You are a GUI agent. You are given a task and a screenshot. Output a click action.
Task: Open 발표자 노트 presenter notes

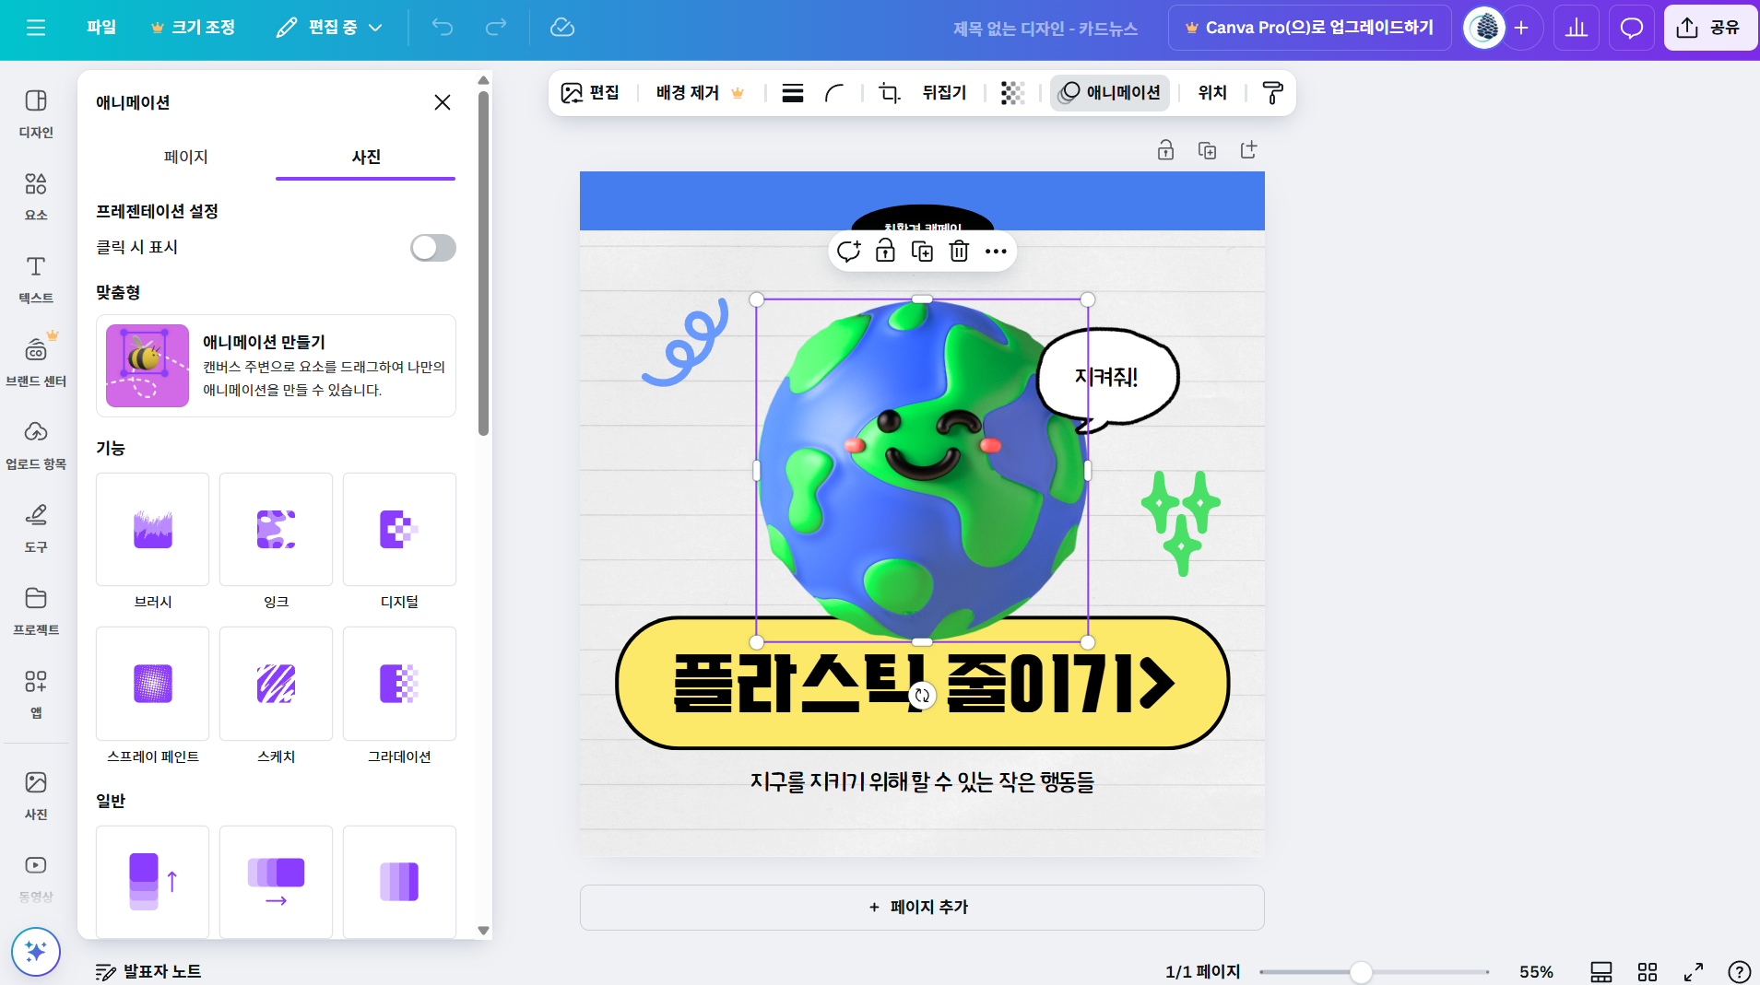pyautogui.click(x=148, y=972)
